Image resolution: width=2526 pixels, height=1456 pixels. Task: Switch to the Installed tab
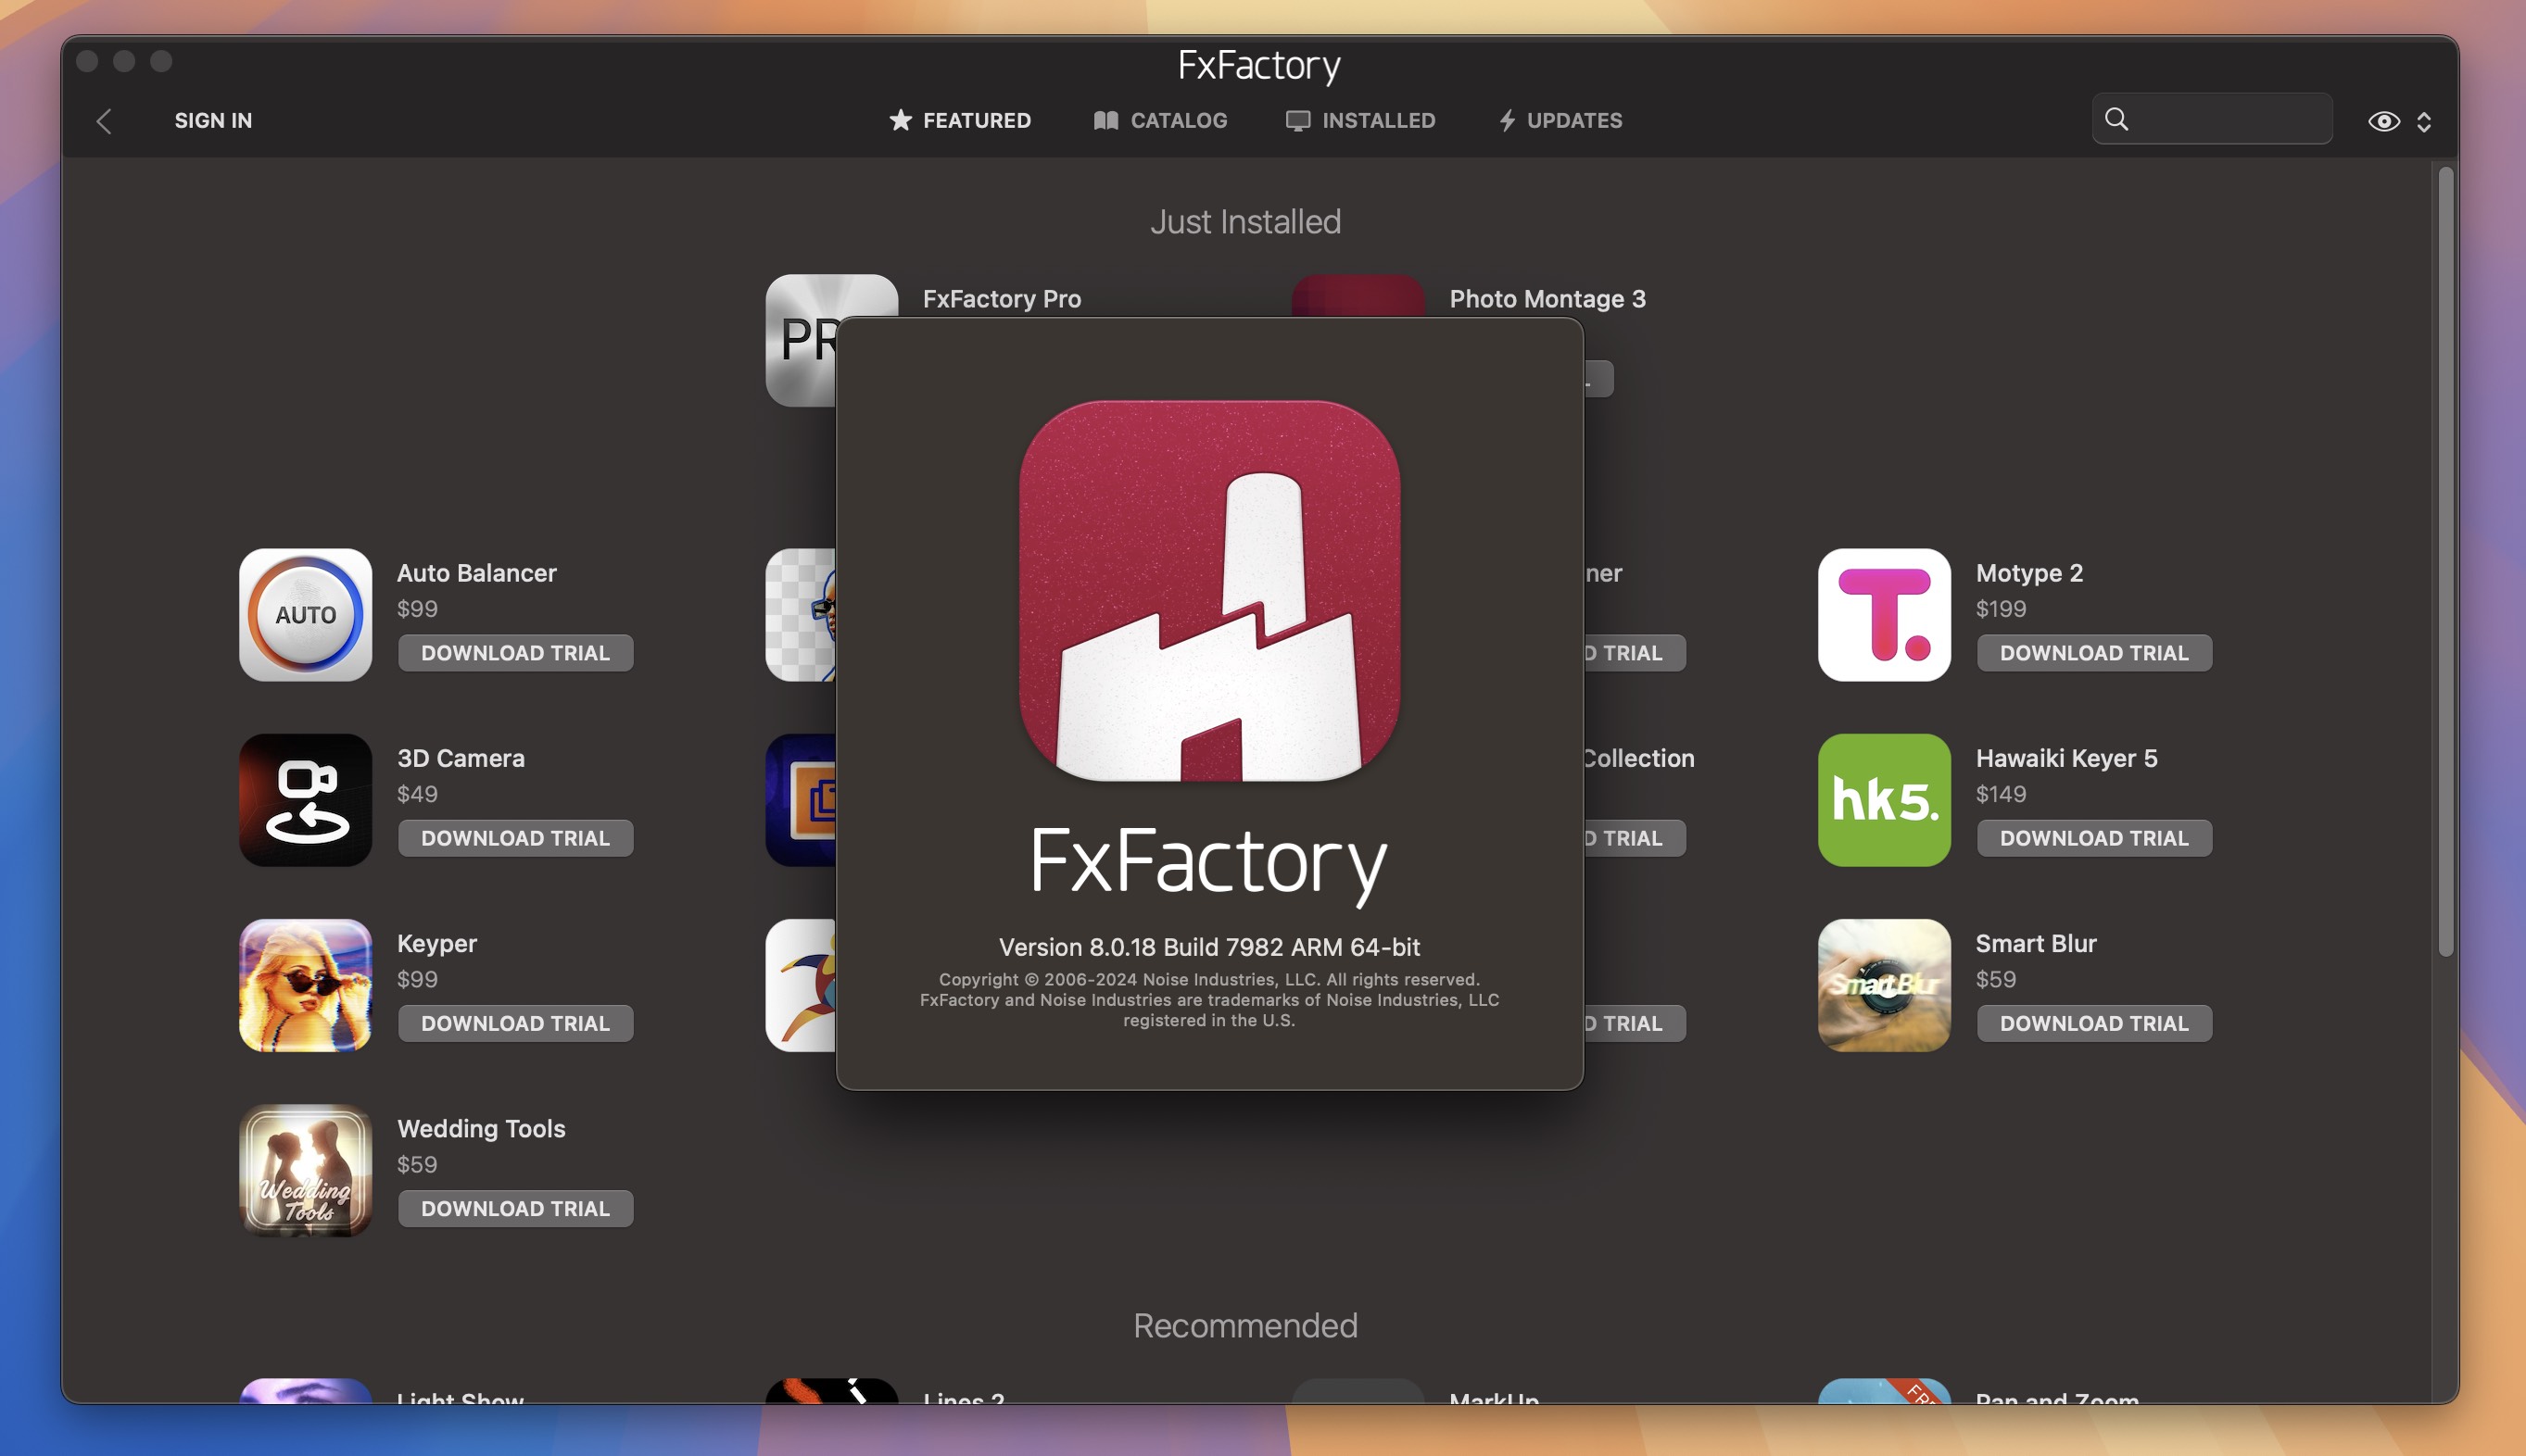[1360, 120]
